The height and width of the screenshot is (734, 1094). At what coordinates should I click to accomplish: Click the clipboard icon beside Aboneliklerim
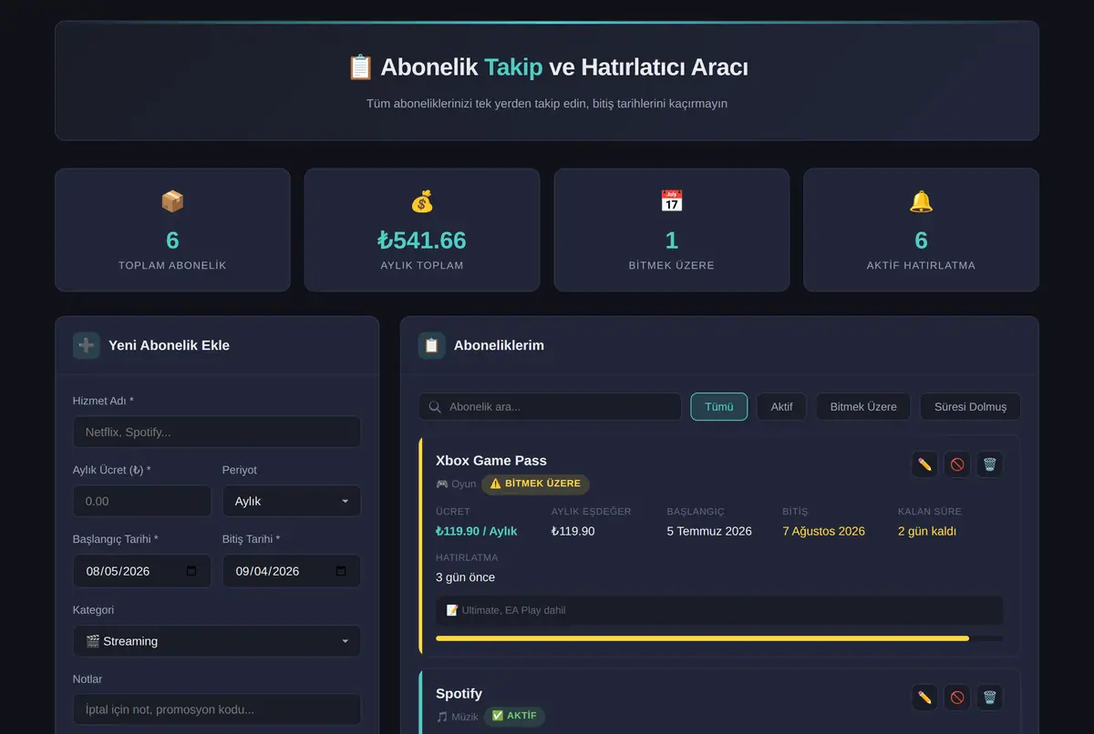pos(432,345)
